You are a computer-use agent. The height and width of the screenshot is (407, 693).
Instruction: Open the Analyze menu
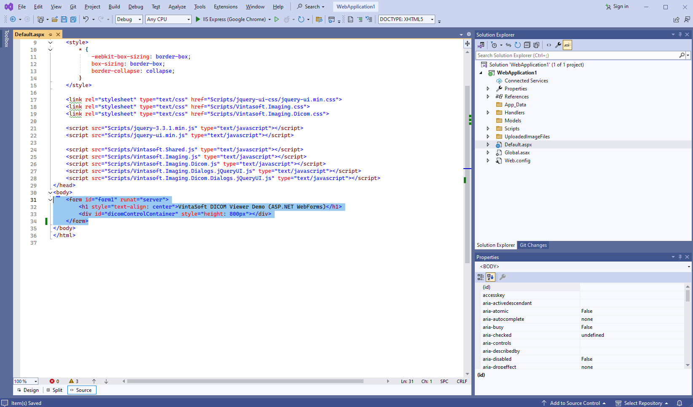177,7
